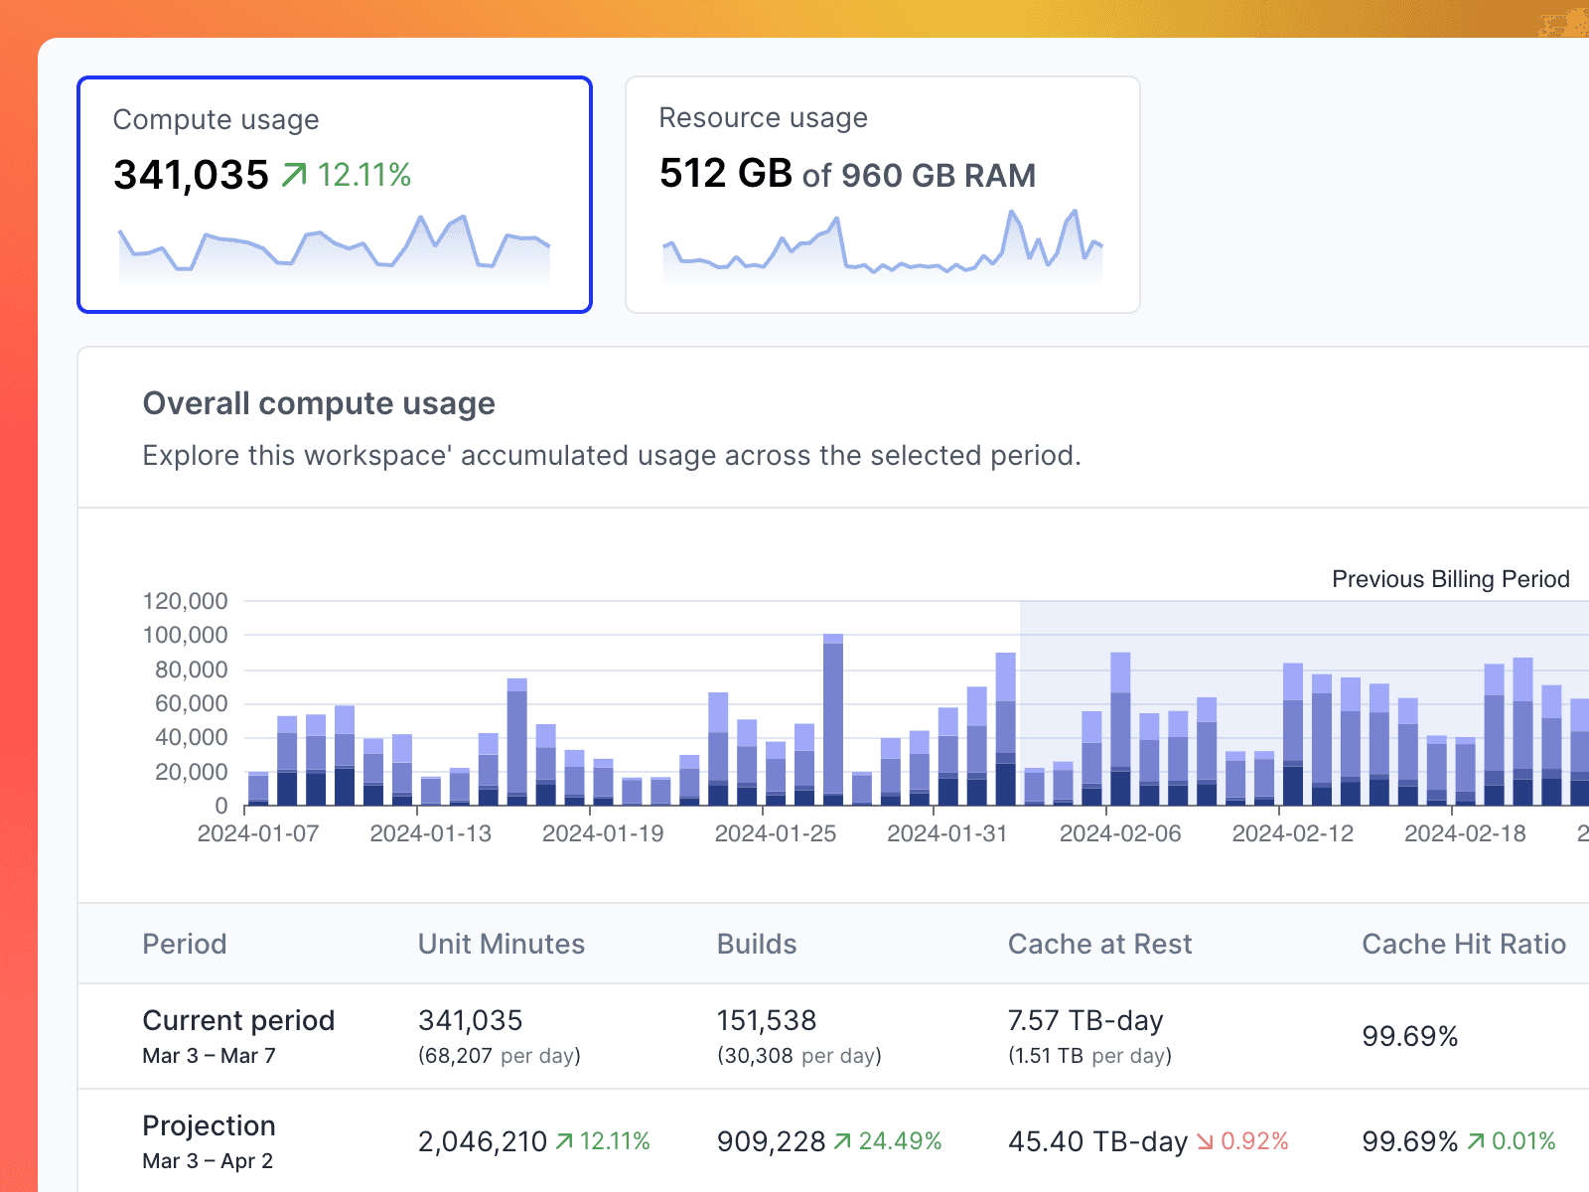The image size is (1589, 1192).
Task: Switch to the Resource usage card
Action: coord(882,195)
